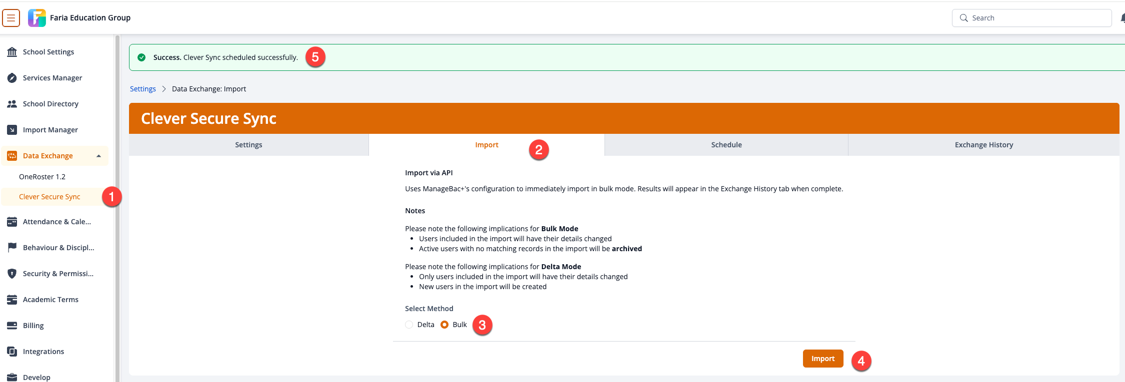The width and height of the screenshot is (1125, 382).
Task: Open the hamburger menu icon
Action: tap(11, 18)
